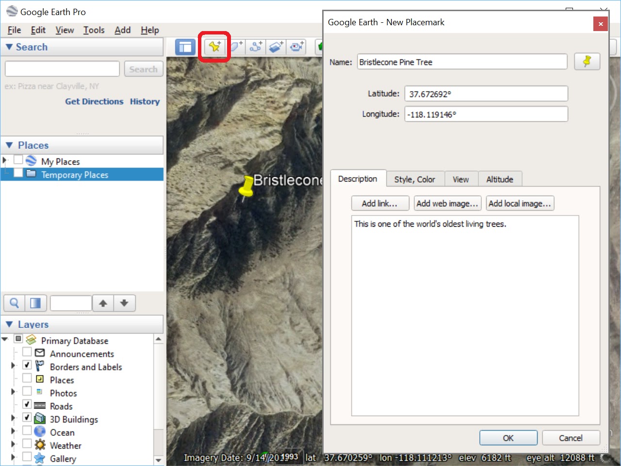Select the Add Image Overlay toolbar icon

coord(276,47)
